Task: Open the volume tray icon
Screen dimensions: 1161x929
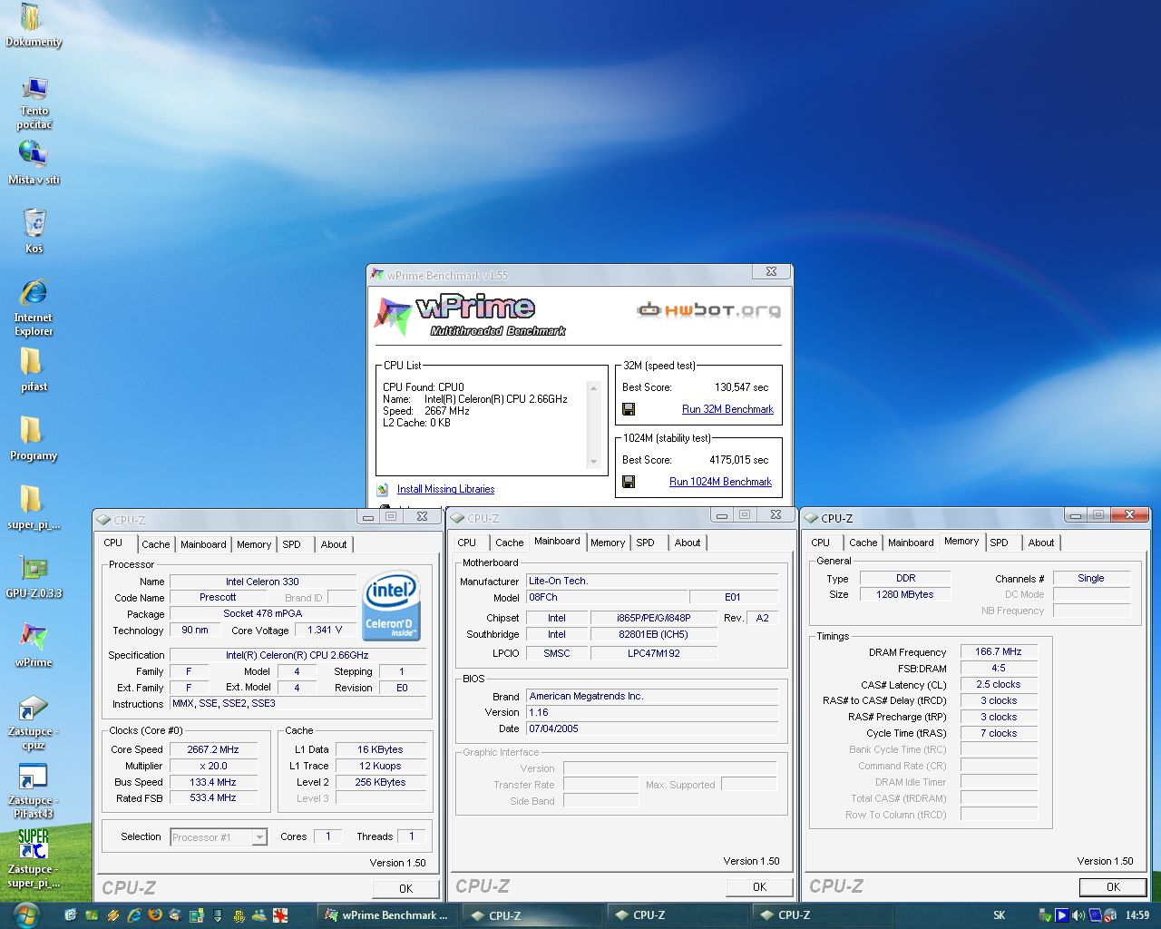Action: pyautogui.click(x=1078, y=915)
